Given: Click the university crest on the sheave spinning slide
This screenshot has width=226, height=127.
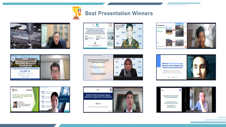Looking at the screenshot, I should pyautogui.click(x=13, y=59).
